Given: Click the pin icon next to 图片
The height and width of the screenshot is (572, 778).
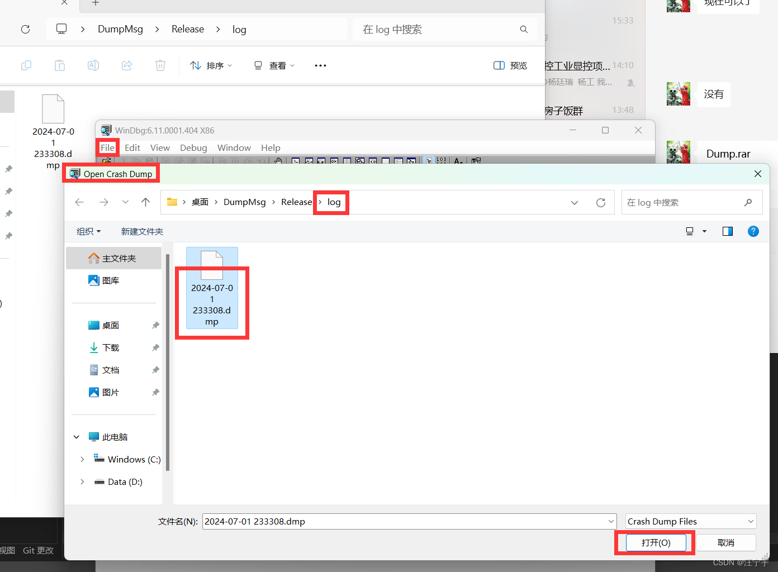Looking at the screenshot, I should point(155,392).
